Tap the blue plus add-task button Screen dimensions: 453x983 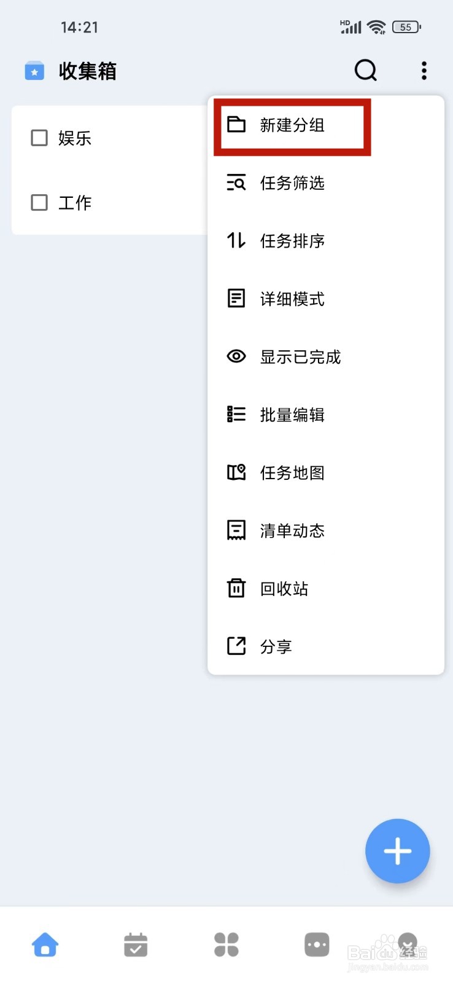pos(398,851)
